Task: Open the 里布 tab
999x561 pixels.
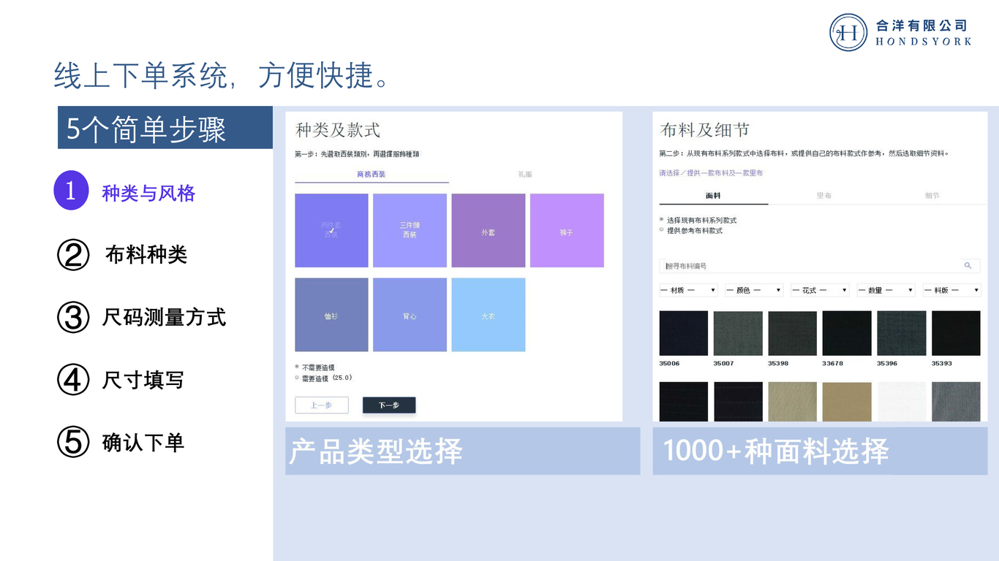Action: coord(823,196)
